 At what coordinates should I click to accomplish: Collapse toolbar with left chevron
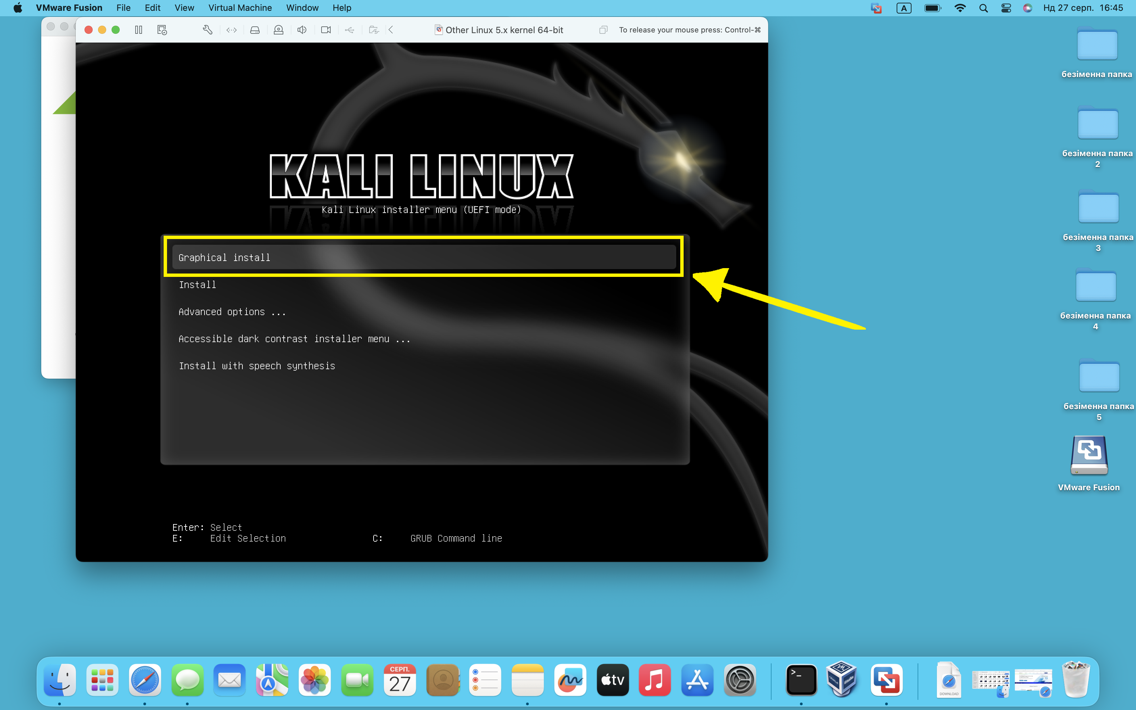click(x=390, y=30)
